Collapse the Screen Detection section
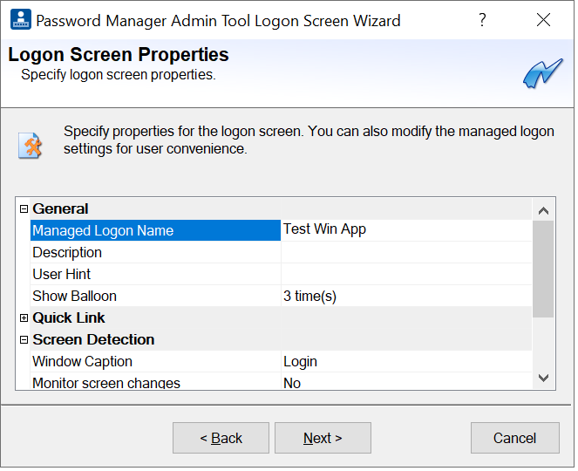The width and height of the screenshot is (578, 471). pos(24,340)
